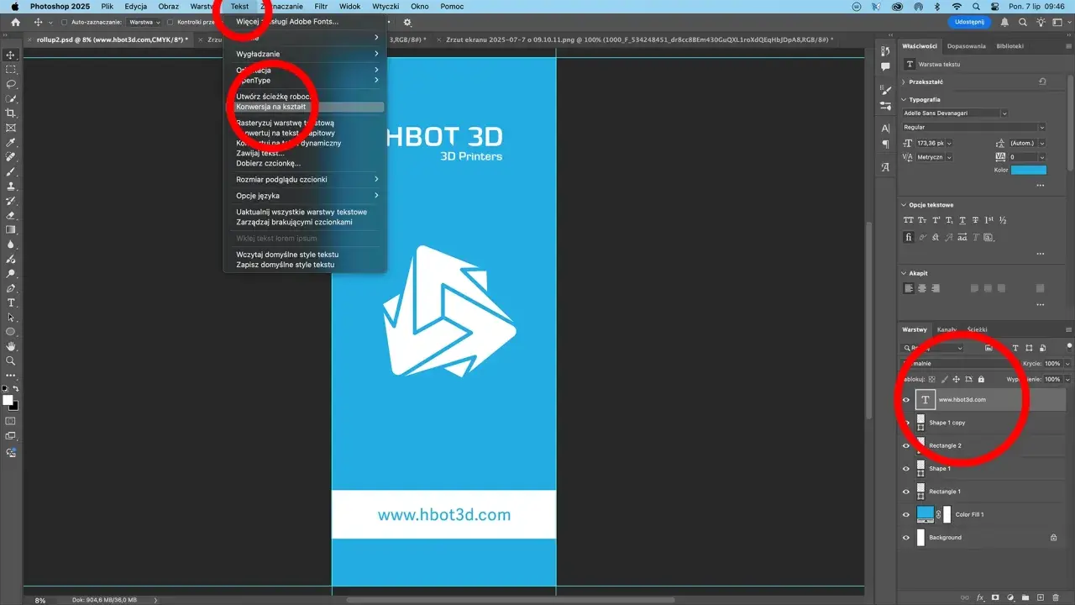
Task: Select the Brush tool
Action: [11, 171]
